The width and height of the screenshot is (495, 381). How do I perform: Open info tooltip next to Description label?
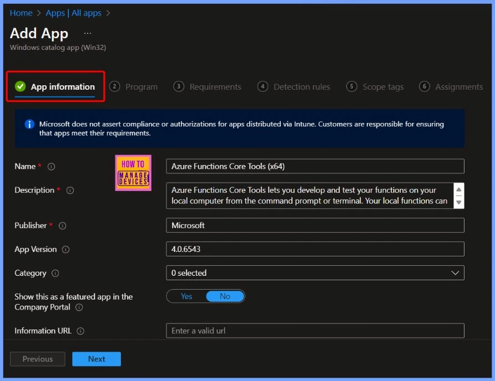pos(70,190)
